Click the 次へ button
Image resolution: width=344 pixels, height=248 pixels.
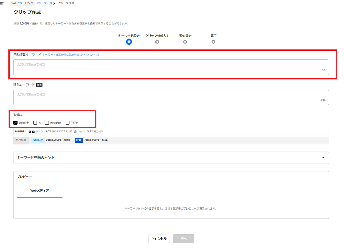click(x=184, y=239)
